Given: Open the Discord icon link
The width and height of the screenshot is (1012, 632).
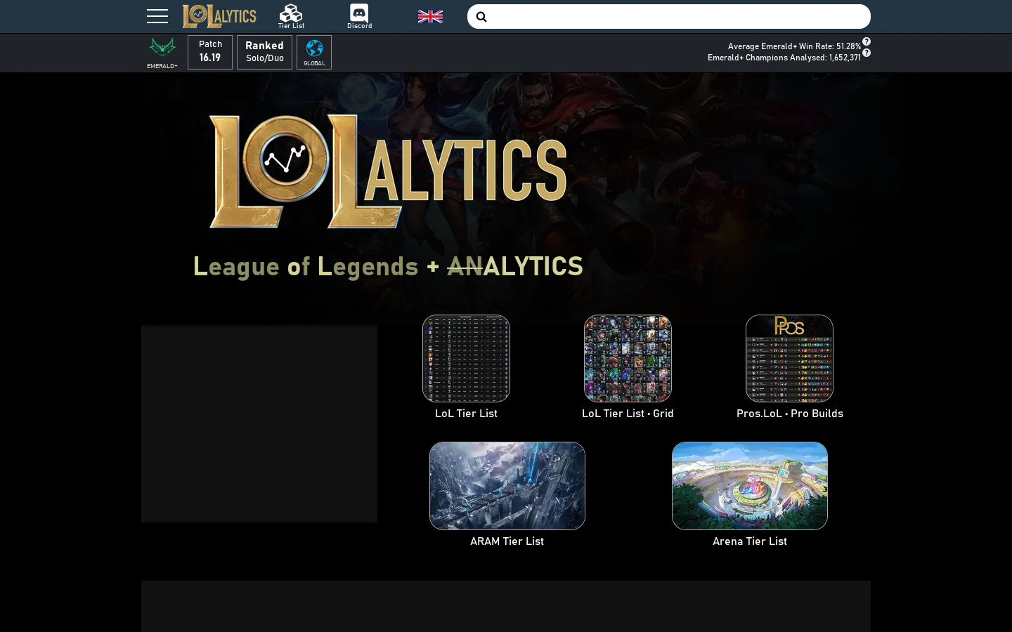Looking at the screenshot, I should click(x=359, y=16).
